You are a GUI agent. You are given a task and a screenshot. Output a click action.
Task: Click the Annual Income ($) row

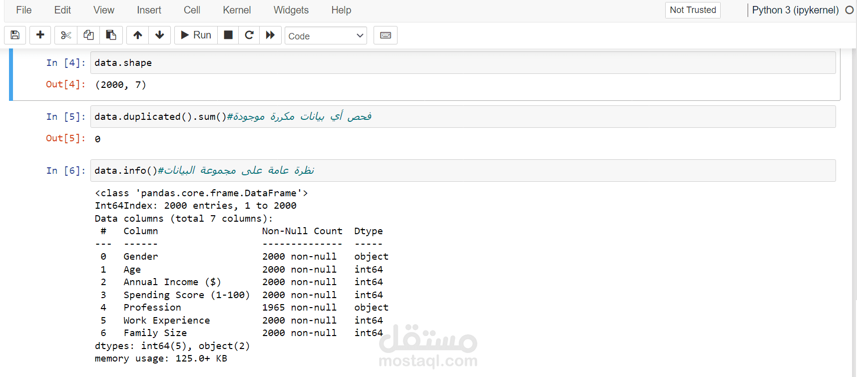tap(242, 282)
